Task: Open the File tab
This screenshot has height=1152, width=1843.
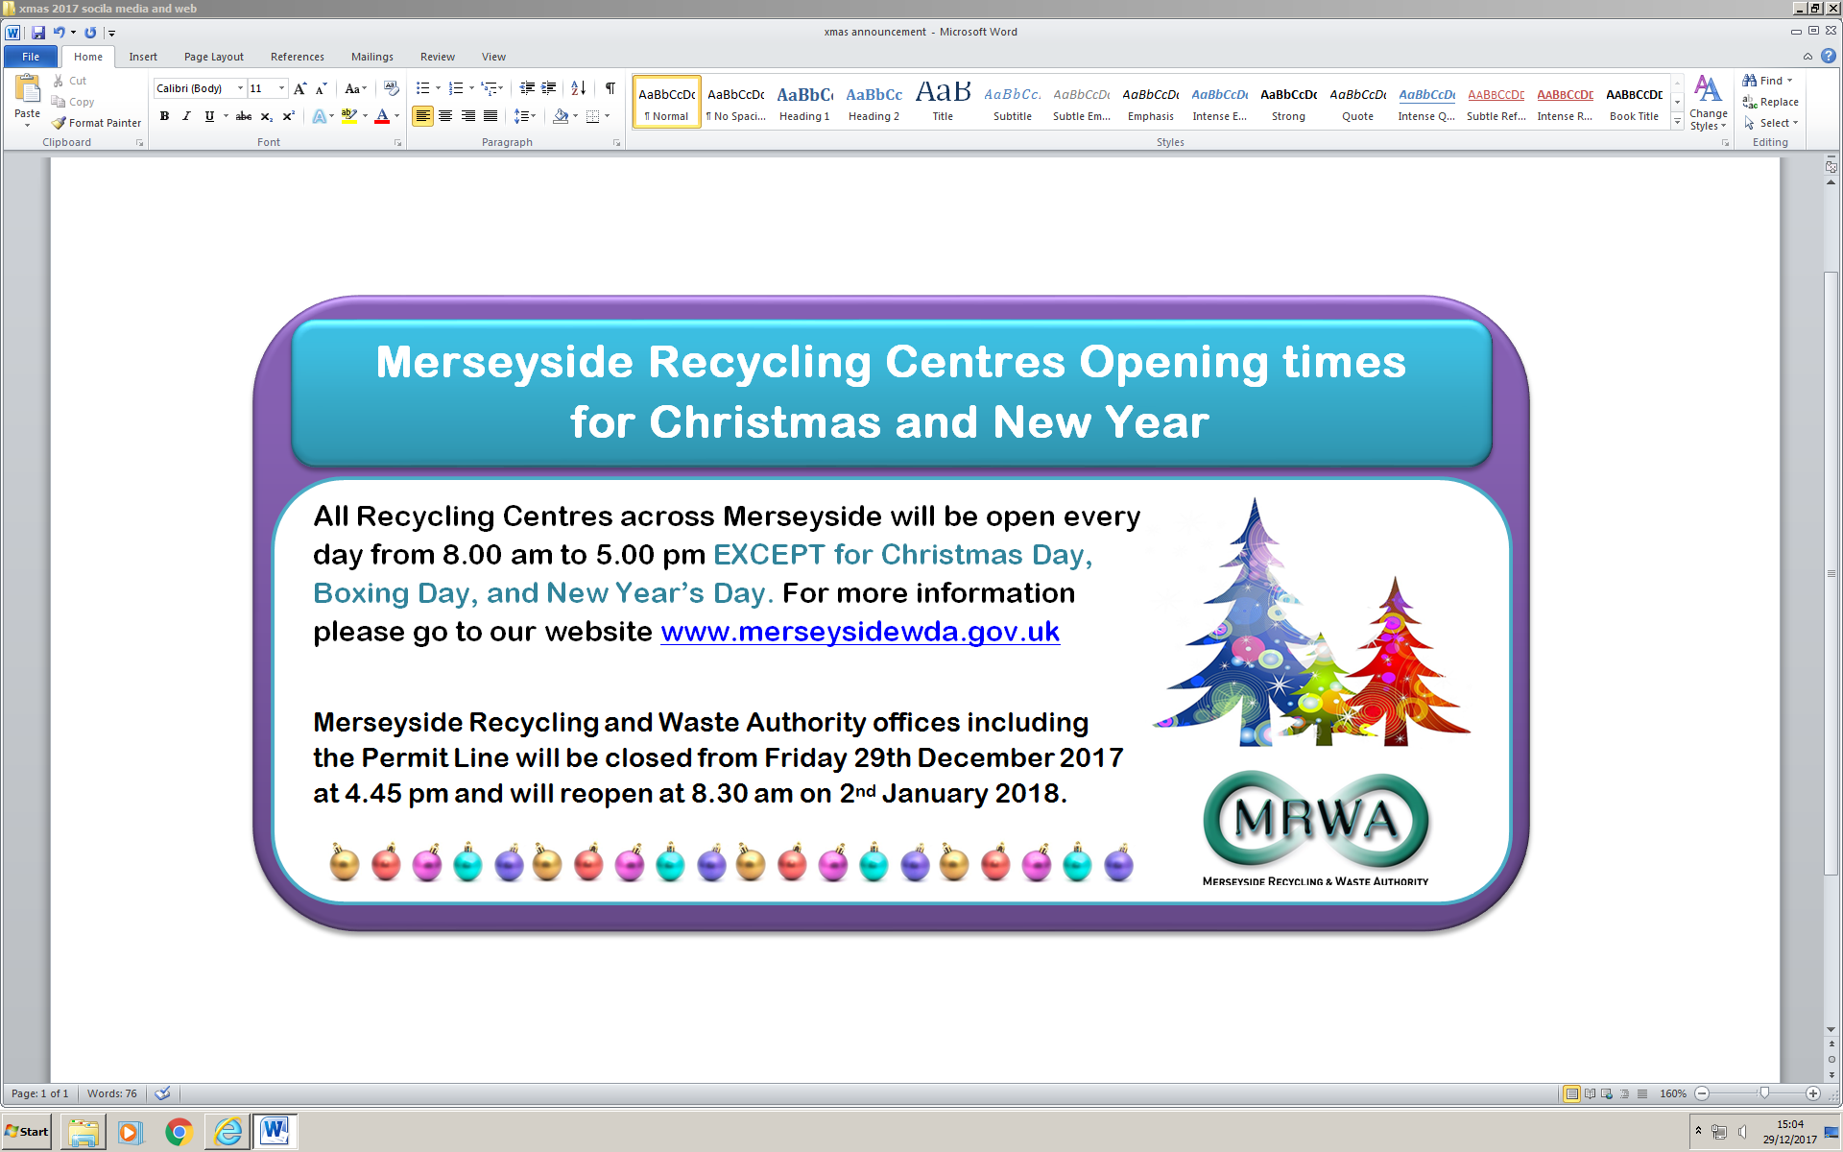Action: click(x=31, y=57)
